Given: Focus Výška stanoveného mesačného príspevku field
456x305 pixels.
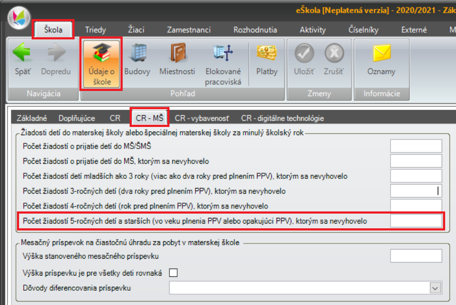Looking at the screenshot, I should 416,256.
